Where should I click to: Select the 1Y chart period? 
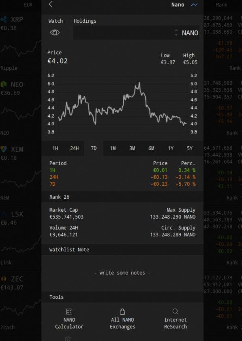click(171, 148)
